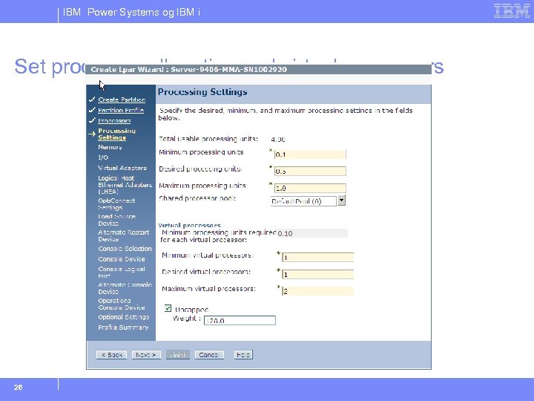Select the Console Device step

coord(122,259)
